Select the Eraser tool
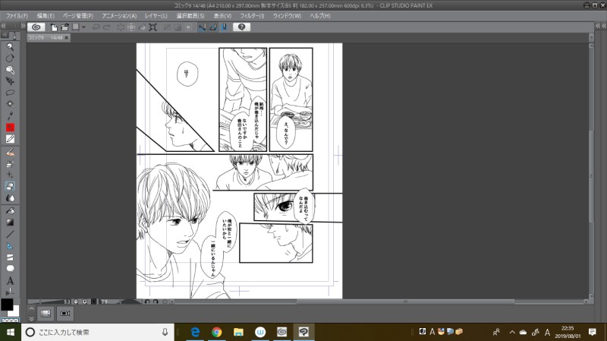The height and width of the screenshot is (341, 607). (10, 186)
